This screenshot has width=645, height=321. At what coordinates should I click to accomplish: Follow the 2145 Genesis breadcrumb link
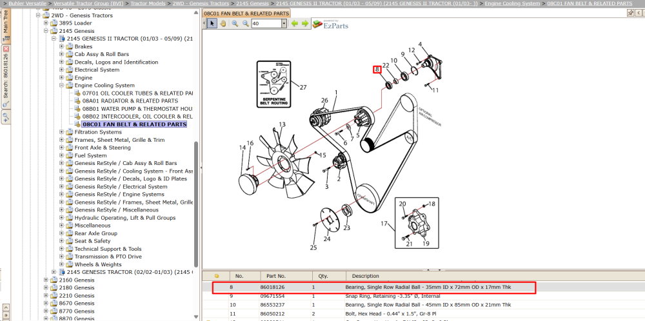(252, 3)
